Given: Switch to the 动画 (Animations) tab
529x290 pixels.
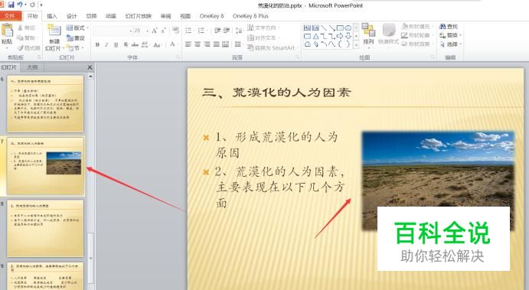Looking at the screenshot, I should 111,16.
